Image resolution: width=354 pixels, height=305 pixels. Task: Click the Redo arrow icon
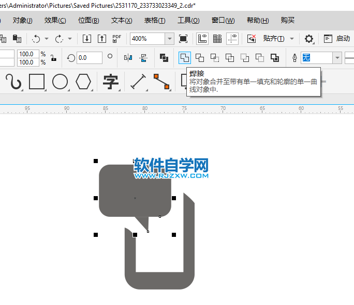59,39
